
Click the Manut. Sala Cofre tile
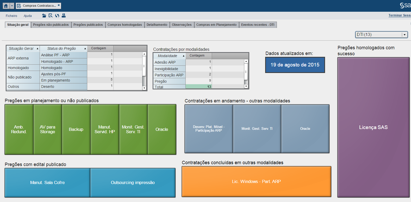(47, 183)
